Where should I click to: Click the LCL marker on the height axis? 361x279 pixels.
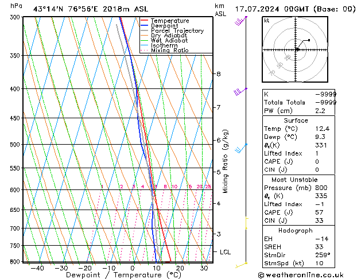pos(225,252)
